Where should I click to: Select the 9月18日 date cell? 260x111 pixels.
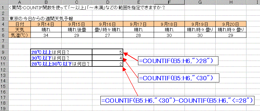click(x=169, y=24)
